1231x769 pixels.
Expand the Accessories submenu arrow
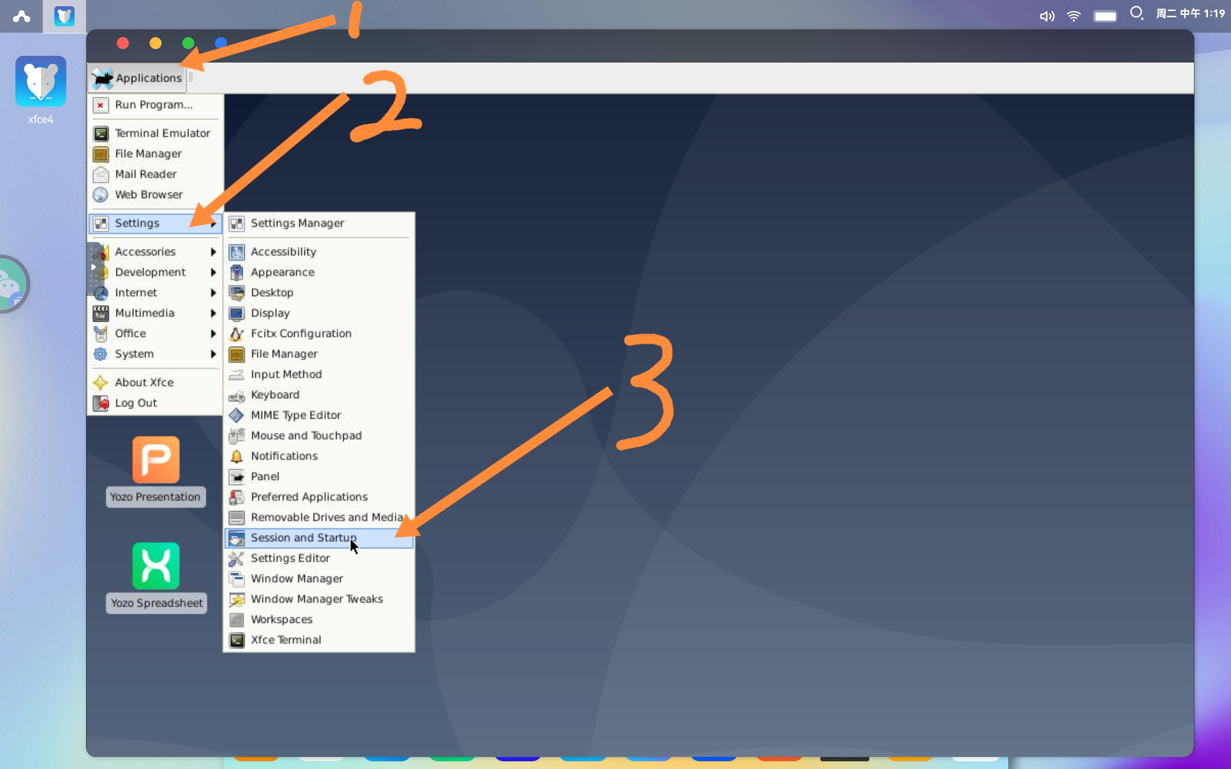[213, 252]
